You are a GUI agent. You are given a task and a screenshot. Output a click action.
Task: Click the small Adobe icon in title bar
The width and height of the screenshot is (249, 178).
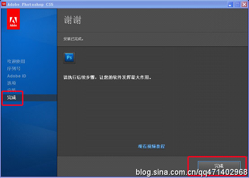pyautogui.click(x=4, y=4)
